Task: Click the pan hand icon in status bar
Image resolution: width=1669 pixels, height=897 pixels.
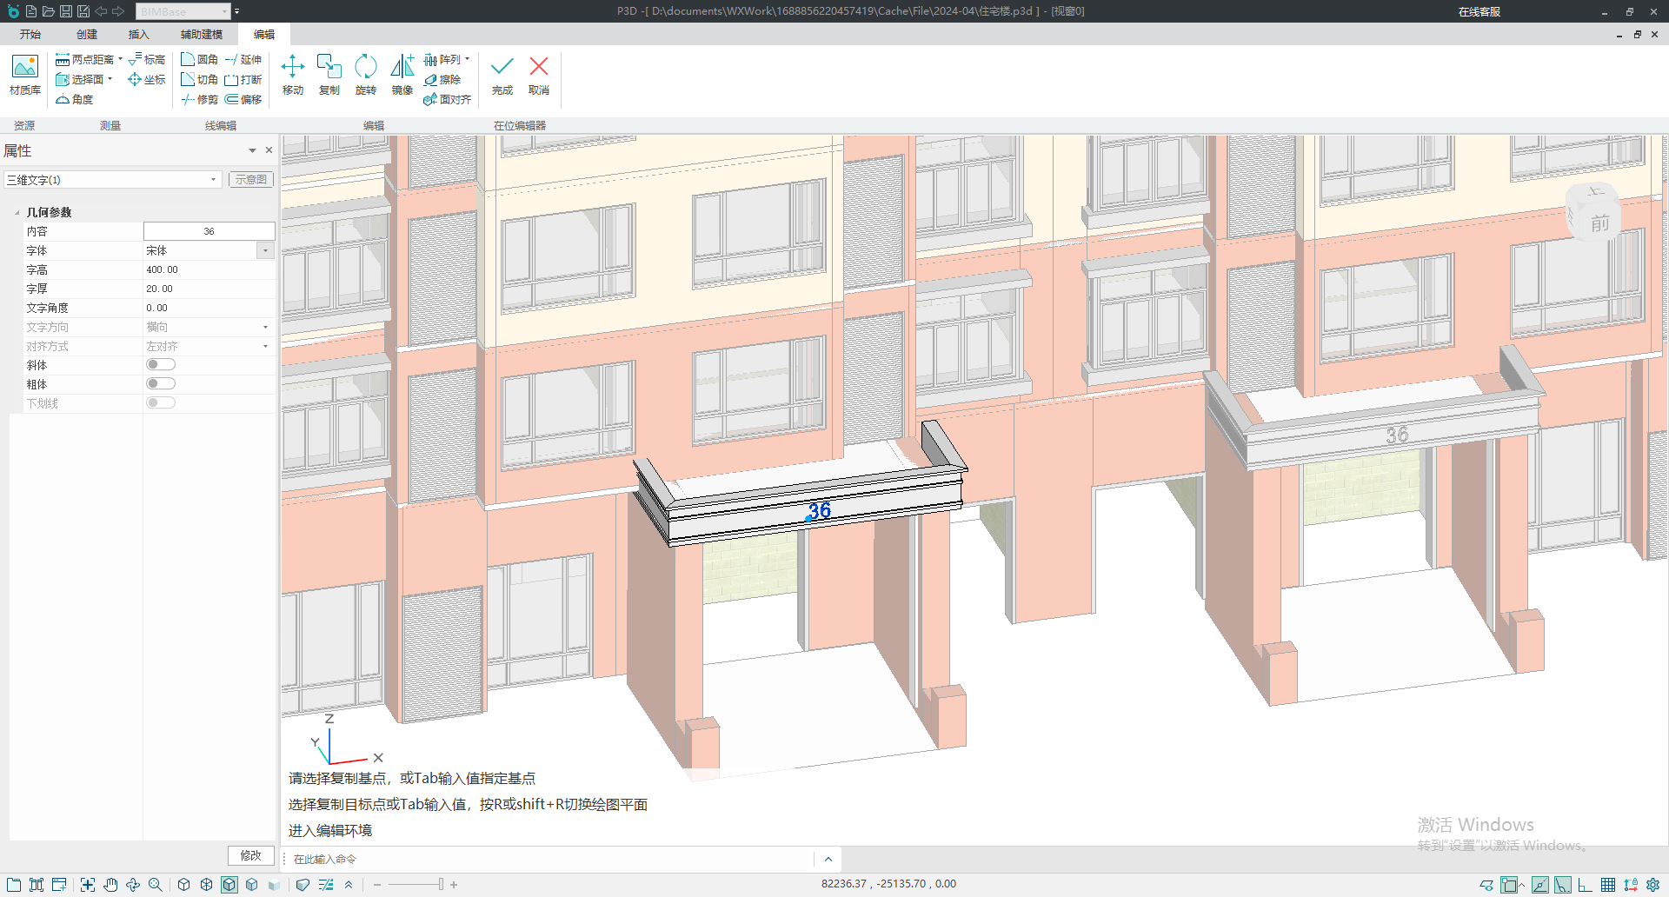Action: 110,885
